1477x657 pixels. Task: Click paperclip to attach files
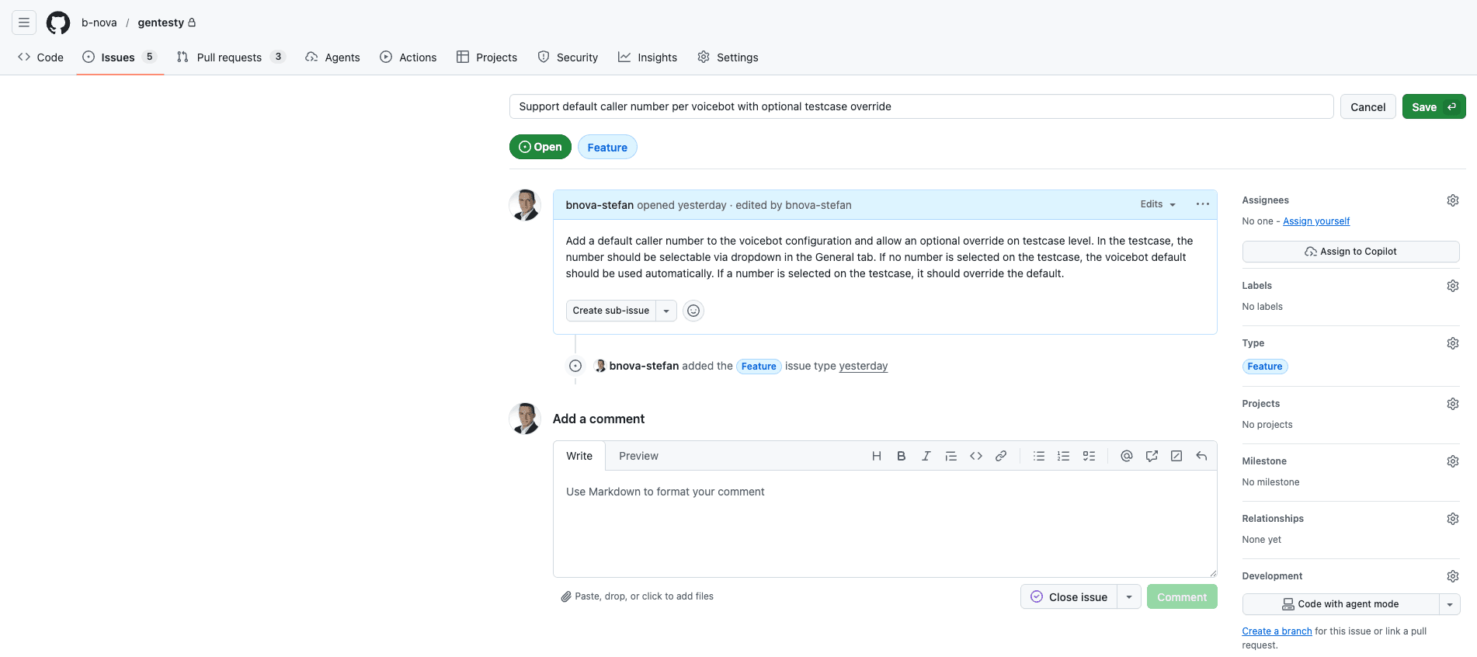click(566, 596)
